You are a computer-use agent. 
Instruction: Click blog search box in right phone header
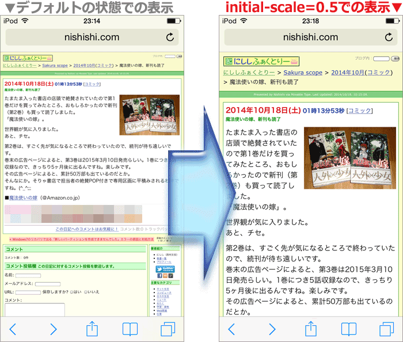(x=381, y=59)
